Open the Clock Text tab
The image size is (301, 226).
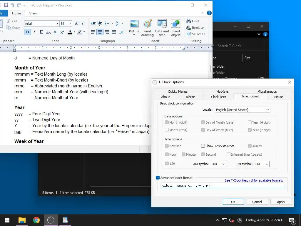click(218, 97)
